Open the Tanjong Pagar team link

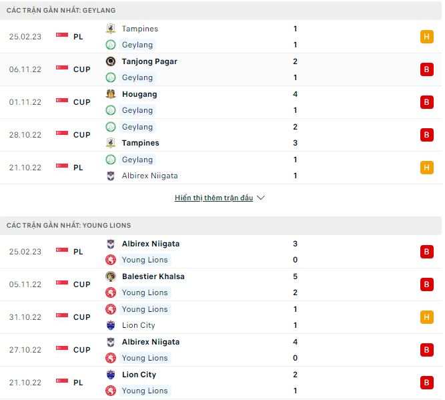149,61
